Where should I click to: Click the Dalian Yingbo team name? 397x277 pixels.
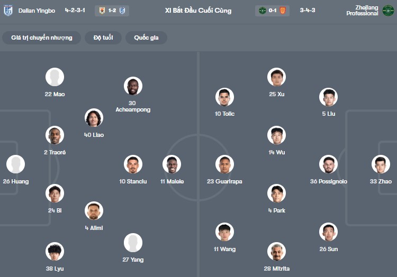coord(37,11)
